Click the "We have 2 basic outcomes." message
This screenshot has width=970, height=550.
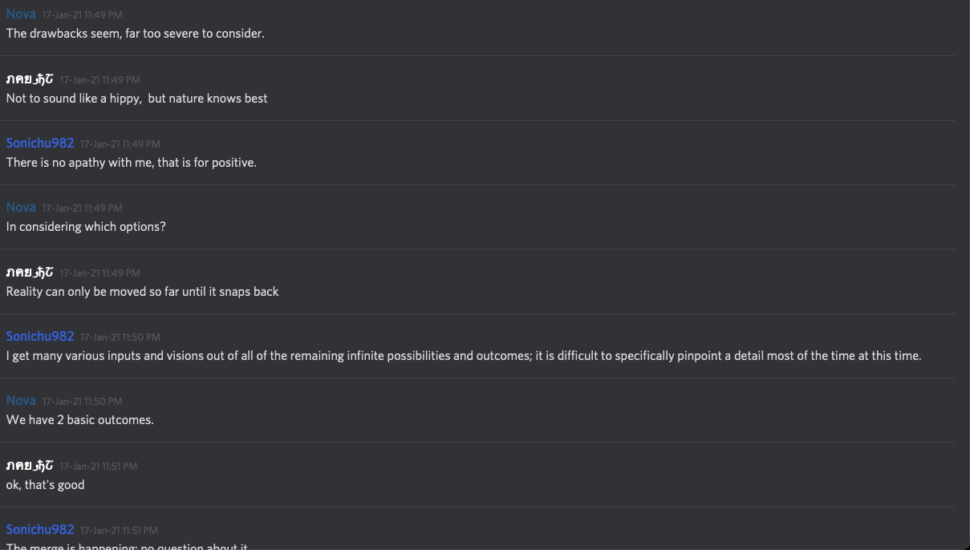(79, 419)
